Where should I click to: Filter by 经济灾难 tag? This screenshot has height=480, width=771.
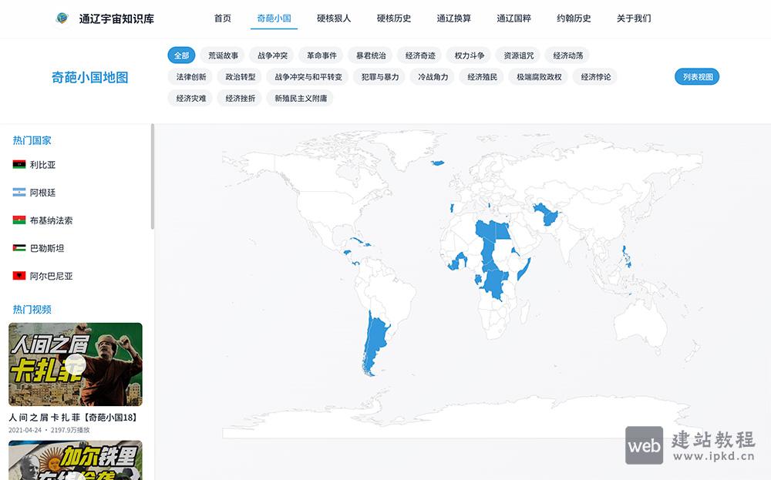(190, 99)
